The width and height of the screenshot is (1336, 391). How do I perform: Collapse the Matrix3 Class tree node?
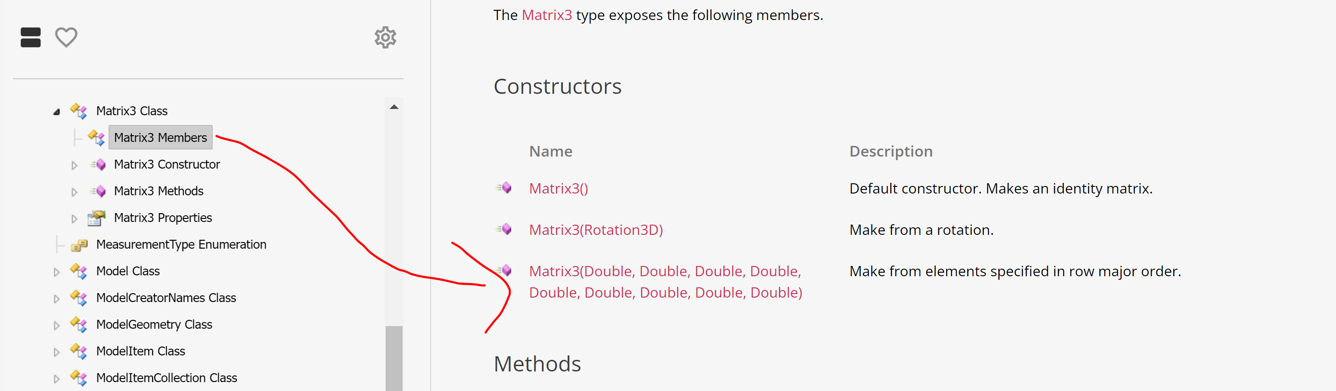(57, 111)
